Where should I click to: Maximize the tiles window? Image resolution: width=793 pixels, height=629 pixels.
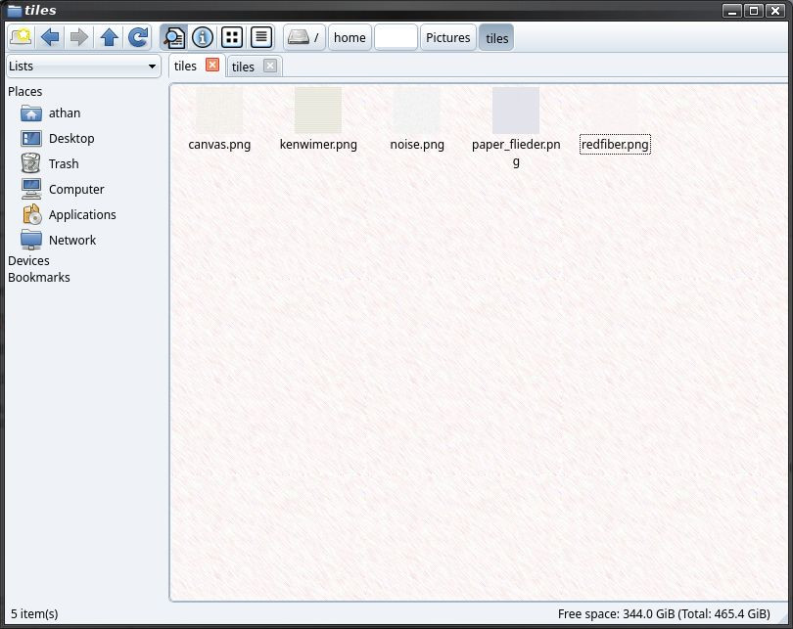pyautogui.click(x=754, y=10)
